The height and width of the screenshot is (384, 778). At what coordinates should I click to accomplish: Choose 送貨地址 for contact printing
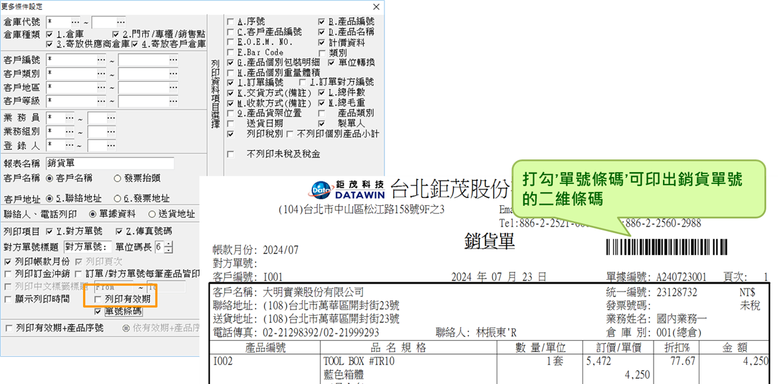coord(152,215)
